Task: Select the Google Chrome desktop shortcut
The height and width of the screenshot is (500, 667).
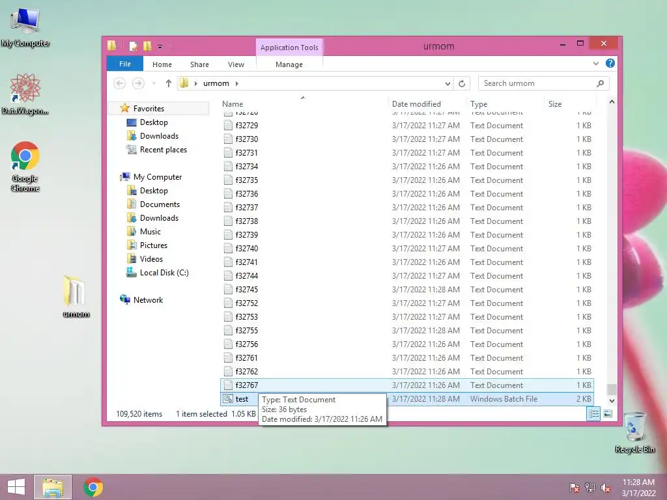Action: point(25,167)
